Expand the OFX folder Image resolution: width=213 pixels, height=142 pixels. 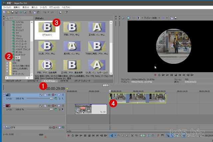pyautogui.click(x=7, y=63)
